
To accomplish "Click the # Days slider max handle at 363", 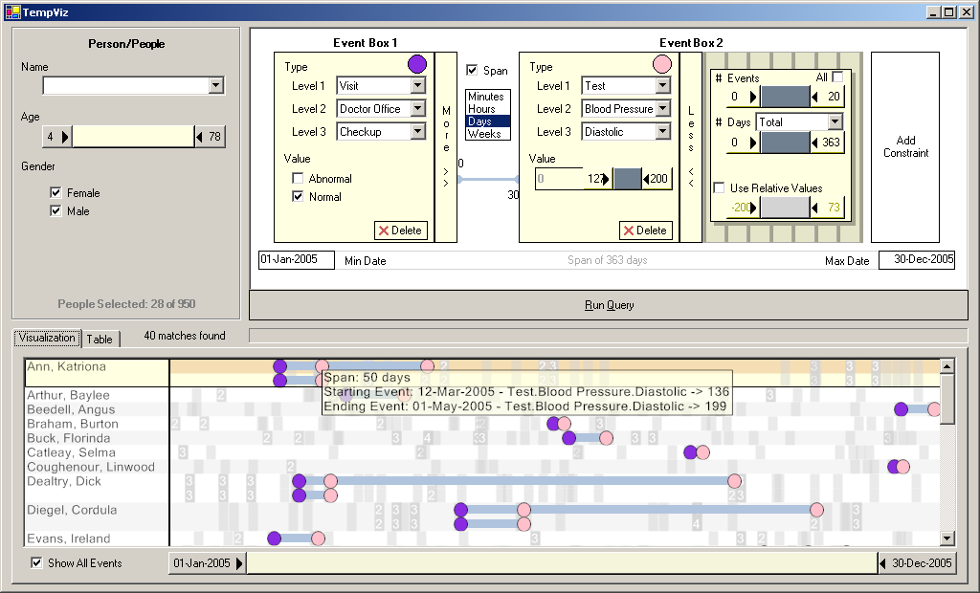I will (827, 143).
